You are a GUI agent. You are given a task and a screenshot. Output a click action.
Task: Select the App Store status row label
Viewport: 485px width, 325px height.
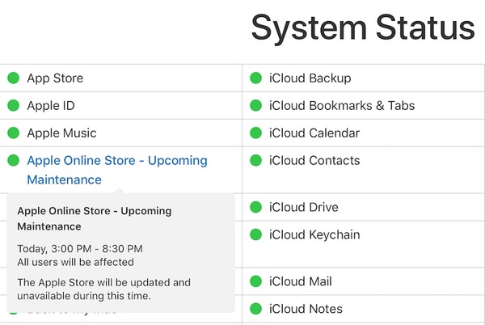coord(55,78)
